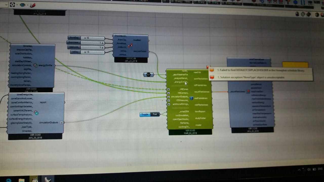Click the _epwWeatherFile input label
The height and width of the screenshot is (182, 324).
[x=180, y=75]
